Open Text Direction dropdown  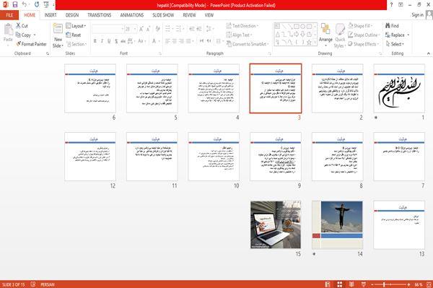(242, 26)
